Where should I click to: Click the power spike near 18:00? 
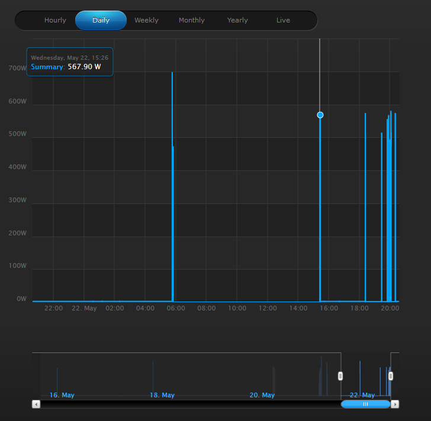click(x=365, y=207)
